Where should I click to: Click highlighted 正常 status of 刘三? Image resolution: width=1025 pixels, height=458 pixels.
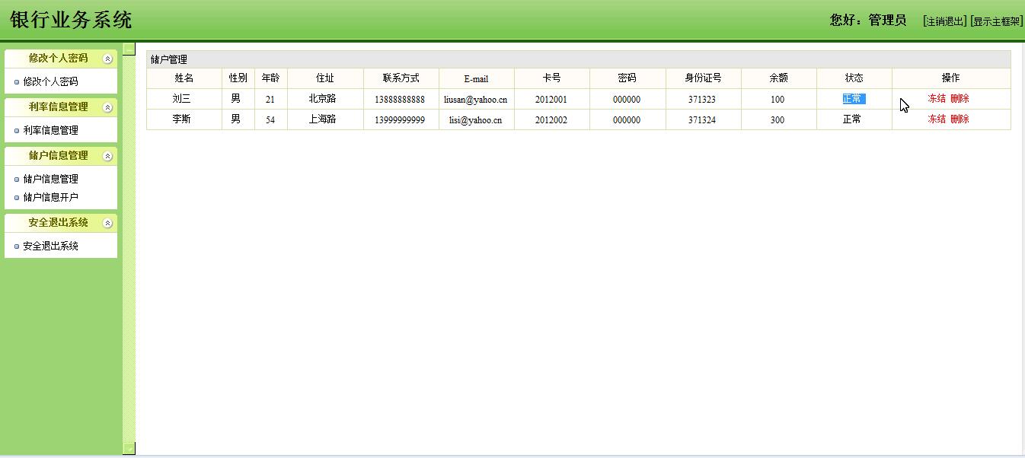[x=853, y=99]
